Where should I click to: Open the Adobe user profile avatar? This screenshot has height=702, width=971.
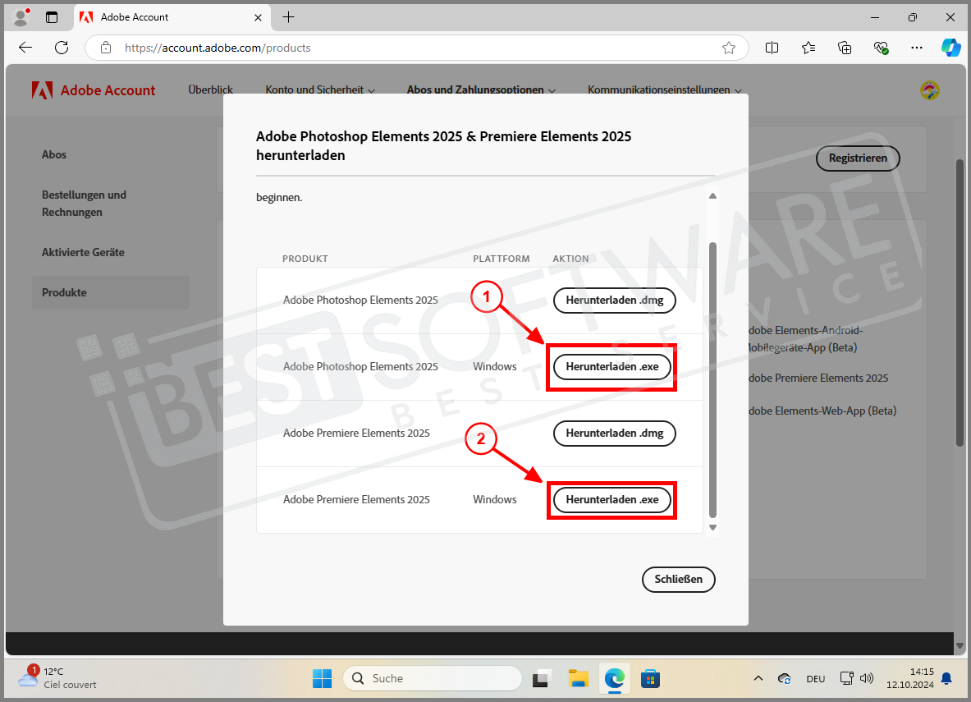coord(929,90)
